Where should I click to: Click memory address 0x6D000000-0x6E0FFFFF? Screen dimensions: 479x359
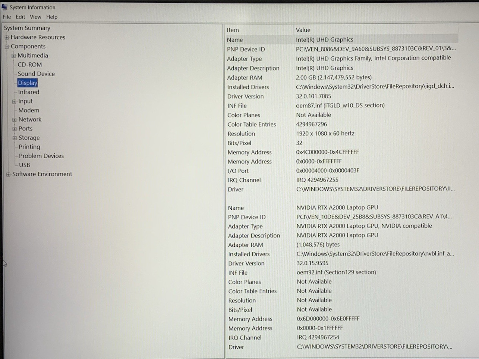pos(328,319)
